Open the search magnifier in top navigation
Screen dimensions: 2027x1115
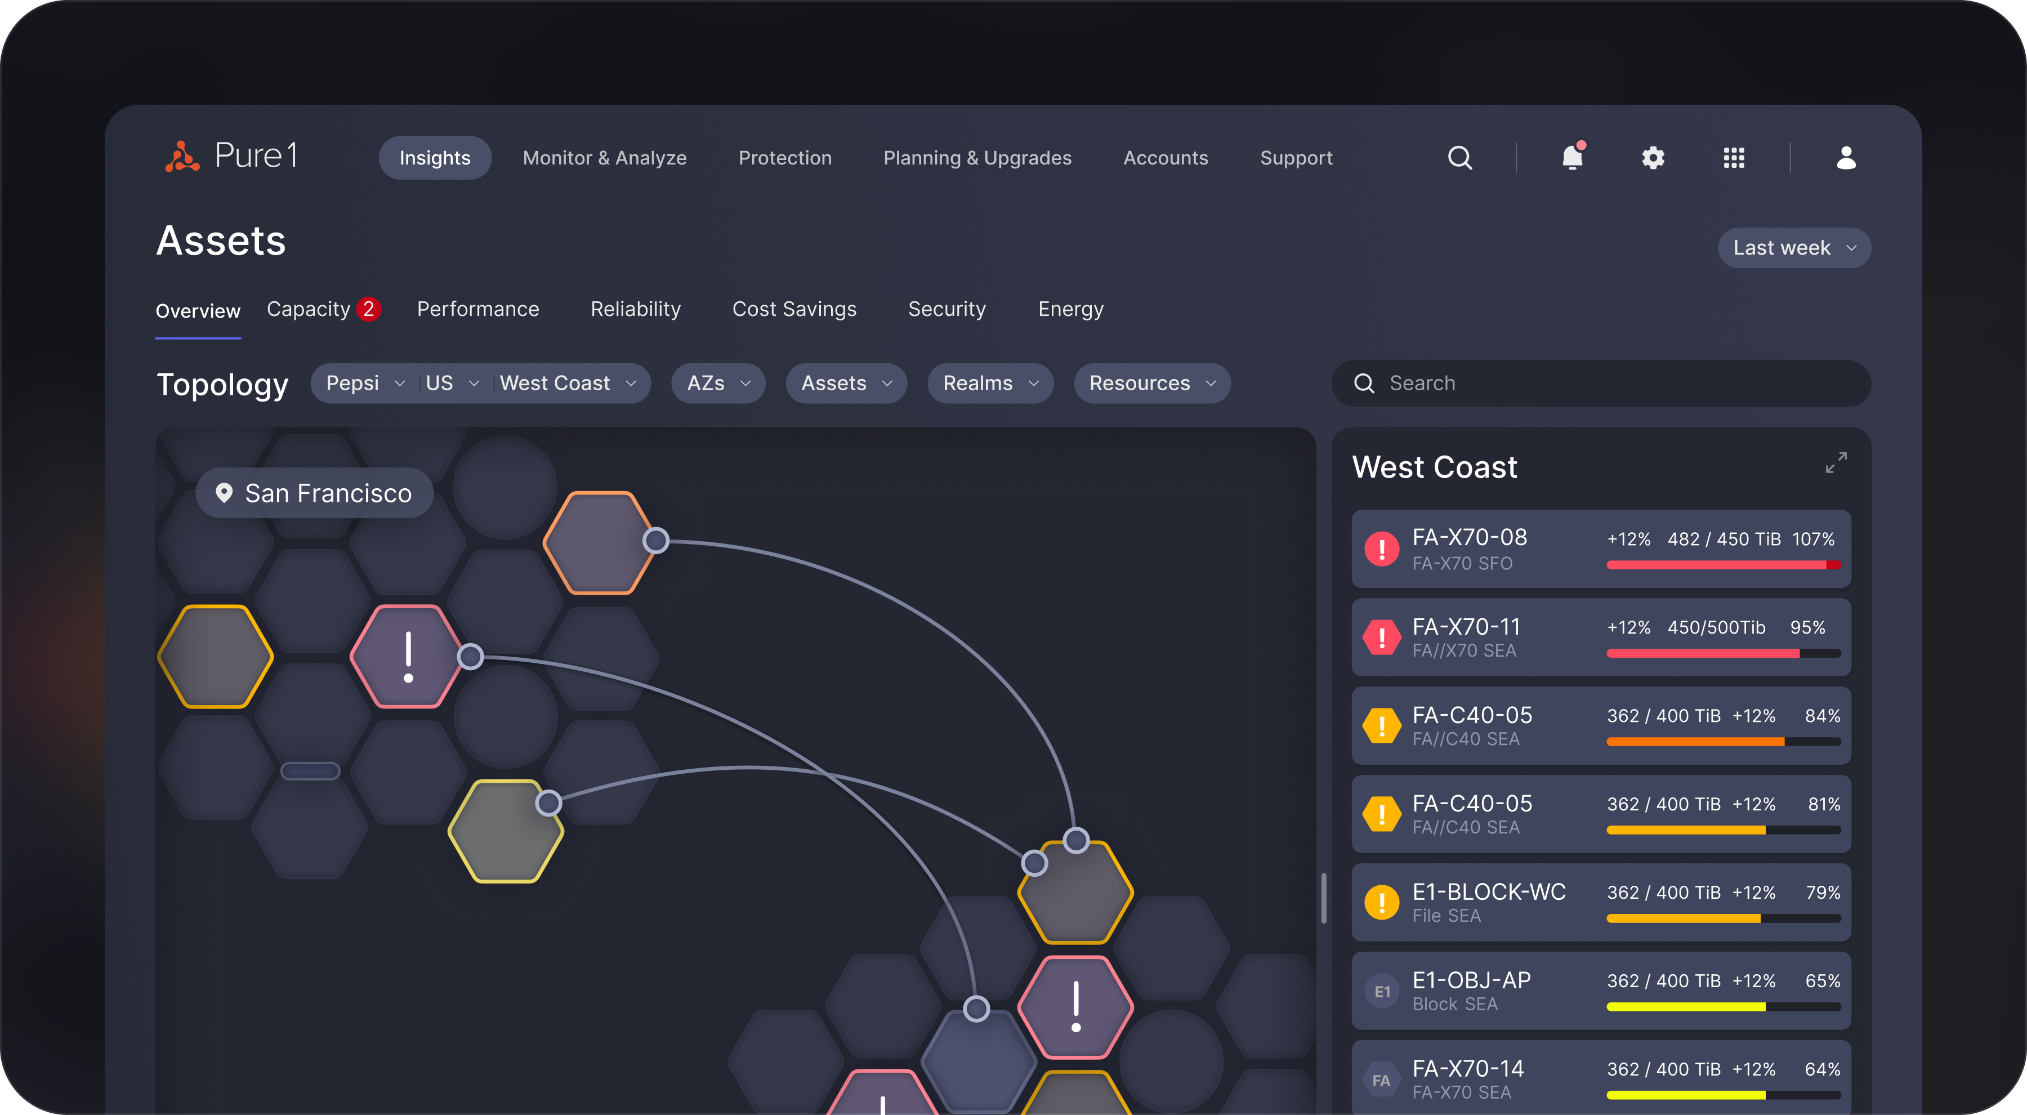pyautogui.click(x=1459, y=157)
